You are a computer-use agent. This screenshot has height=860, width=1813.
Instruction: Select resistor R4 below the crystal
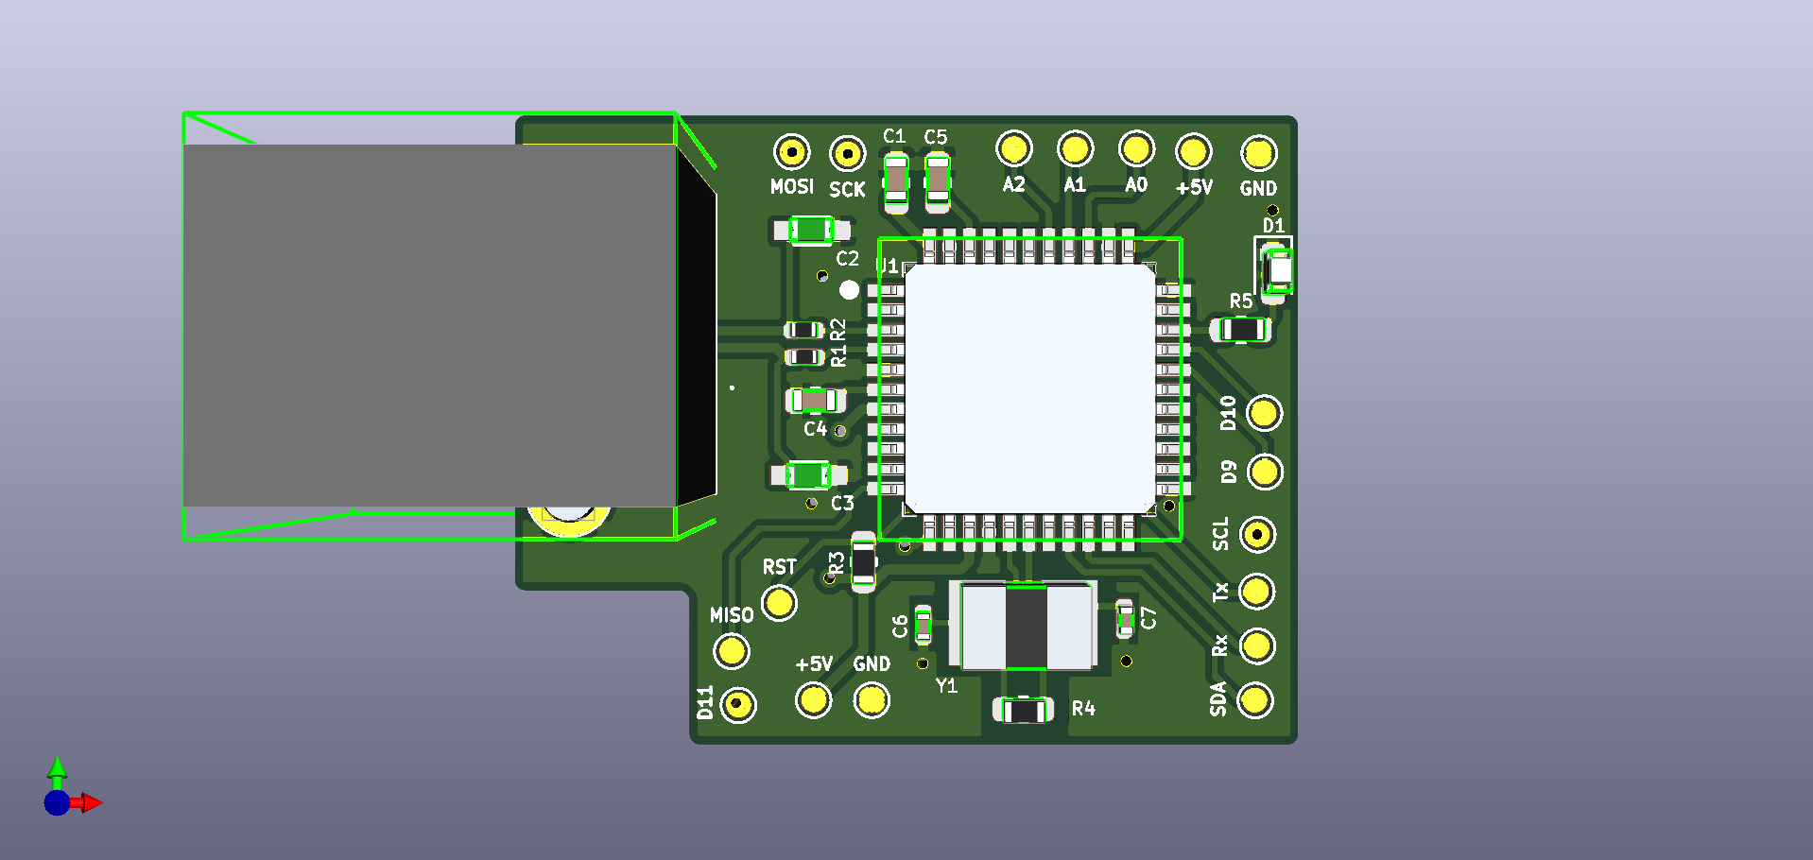tap(1024, 707)
